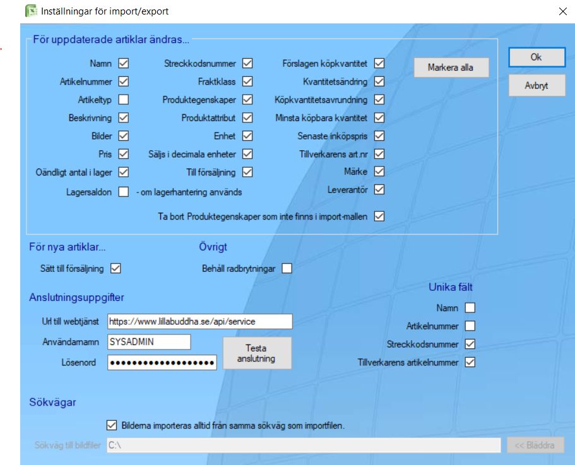Click the Sökväg till bildfiler field
Image resolution: width=575 pixels, height=465 pixels.
[x=304, y=445]
